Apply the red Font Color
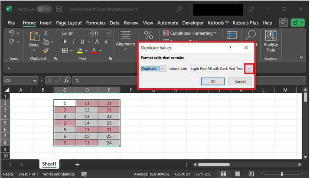 [x=94, y=51]
